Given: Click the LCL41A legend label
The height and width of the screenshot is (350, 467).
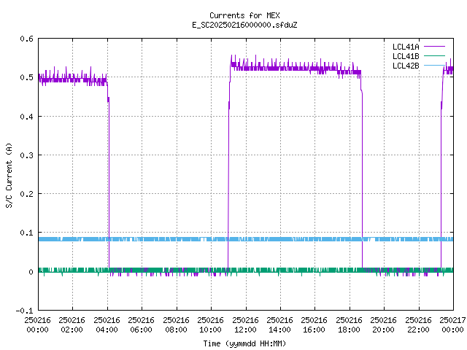Looking at the screenshot, I should 406,47.
